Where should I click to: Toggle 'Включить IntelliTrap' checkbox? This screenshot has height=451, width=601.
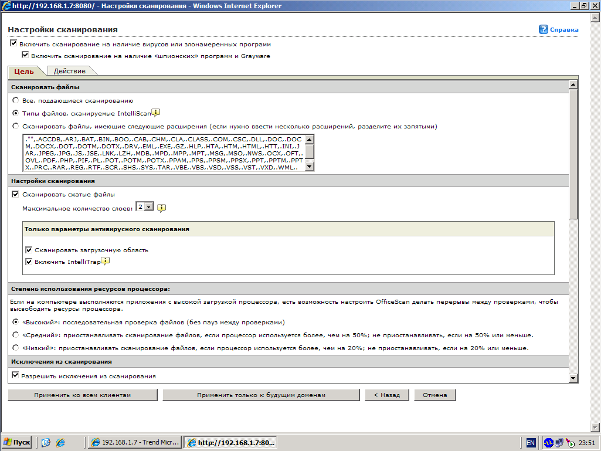click(x=29, y=262)
